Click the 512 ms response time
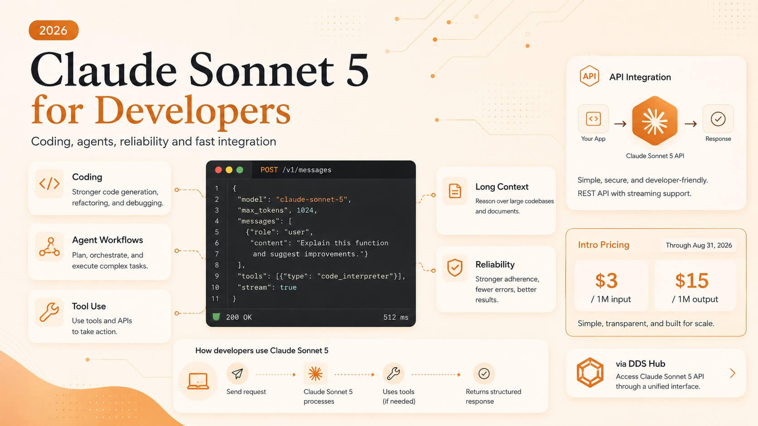 coord(396,317)
